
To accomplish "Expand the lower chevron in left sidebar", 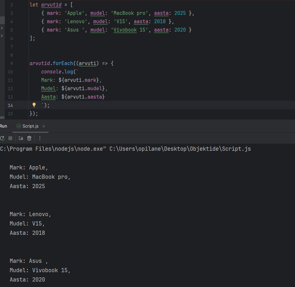I will pyautogui.click(x=2, y=36).
